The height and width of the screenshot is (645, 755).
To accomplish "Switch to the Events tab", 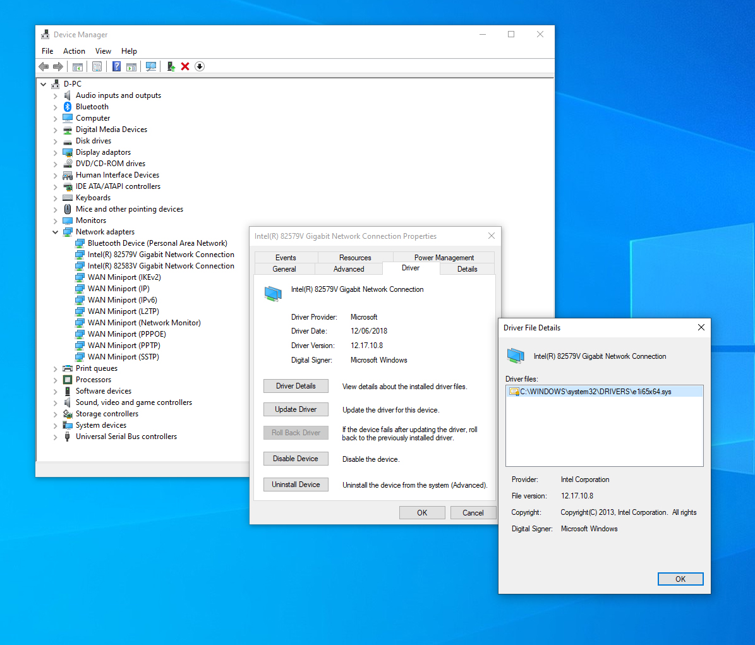I will point(286,258).
